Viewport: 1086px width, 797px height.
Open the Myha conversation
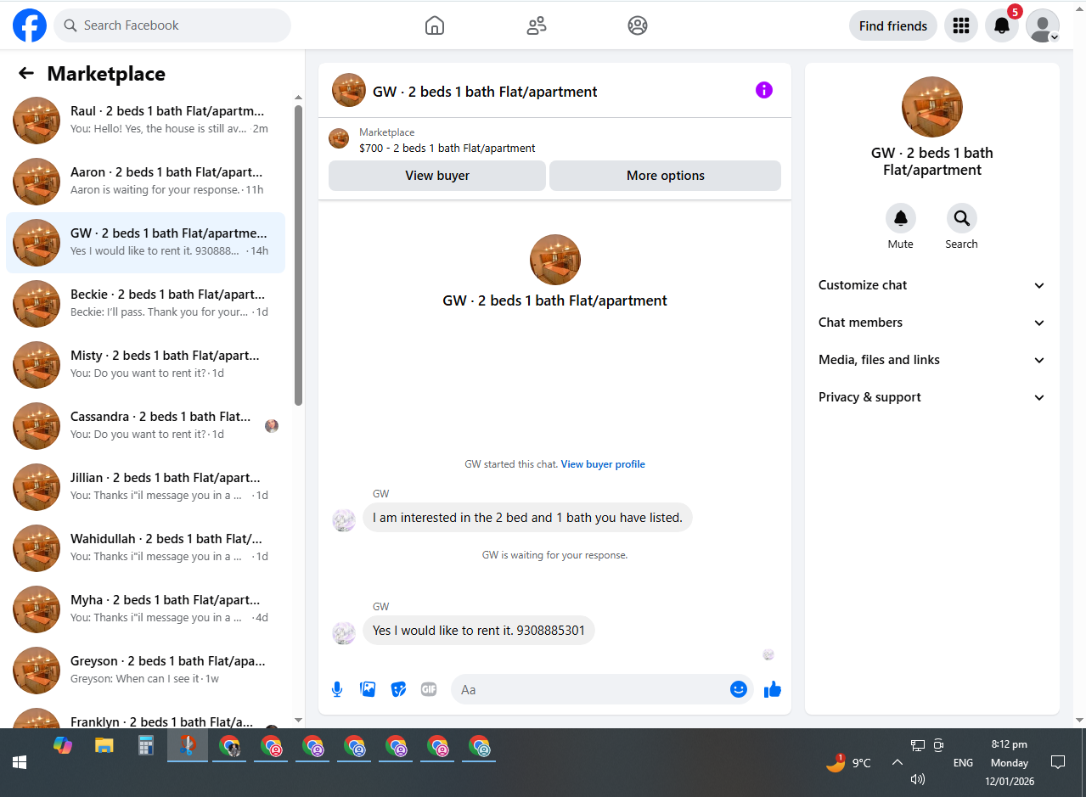coord(146,609)
